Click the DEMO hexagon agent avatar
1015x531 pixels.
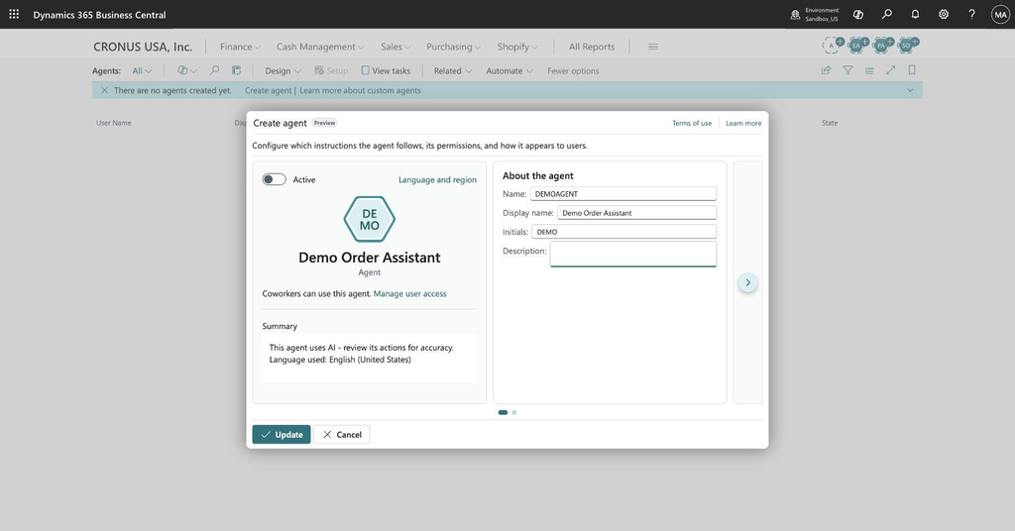click(369, 219)
